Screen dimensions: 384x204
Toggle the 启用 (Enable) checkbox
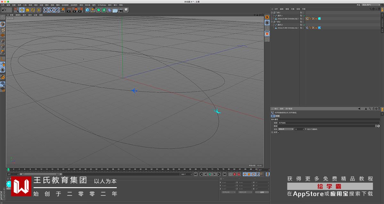(278, 132)
